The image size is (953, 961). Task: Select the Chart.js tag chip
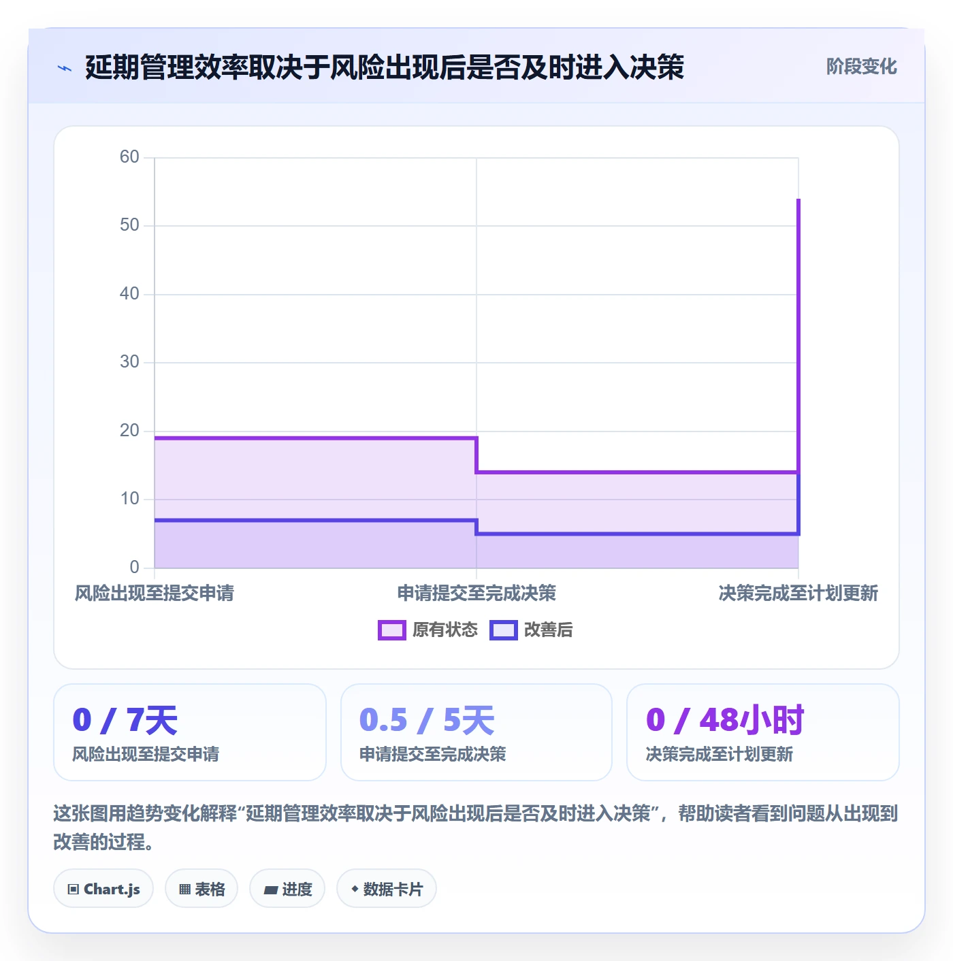103,889
